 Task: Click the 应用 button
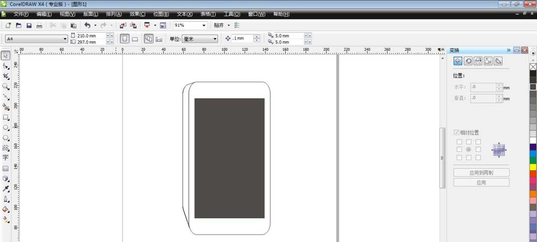481,182
